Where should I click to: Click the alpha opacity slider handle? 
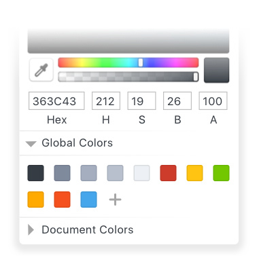point(196,77)
